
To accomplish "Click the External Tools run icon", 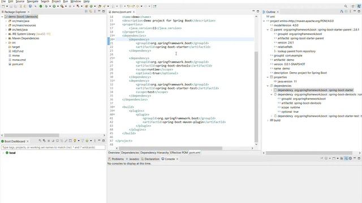I will pyautogui.click(x=62, y=6).
